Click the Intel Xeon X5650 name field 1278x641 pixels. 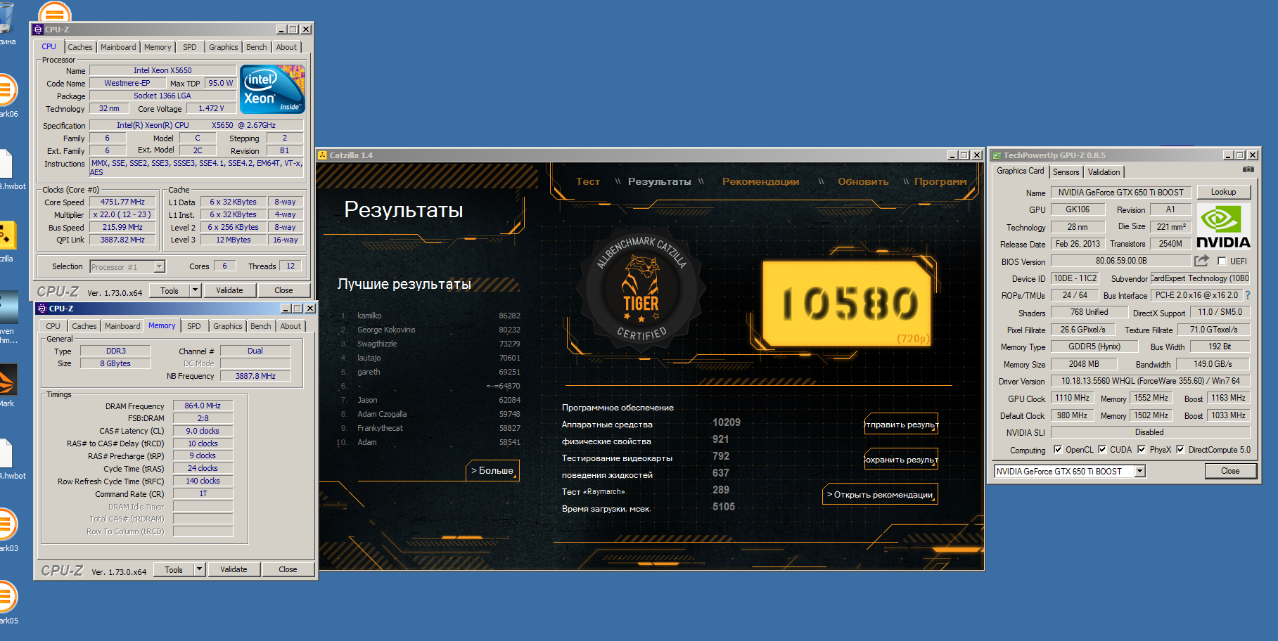click(162, 70)
